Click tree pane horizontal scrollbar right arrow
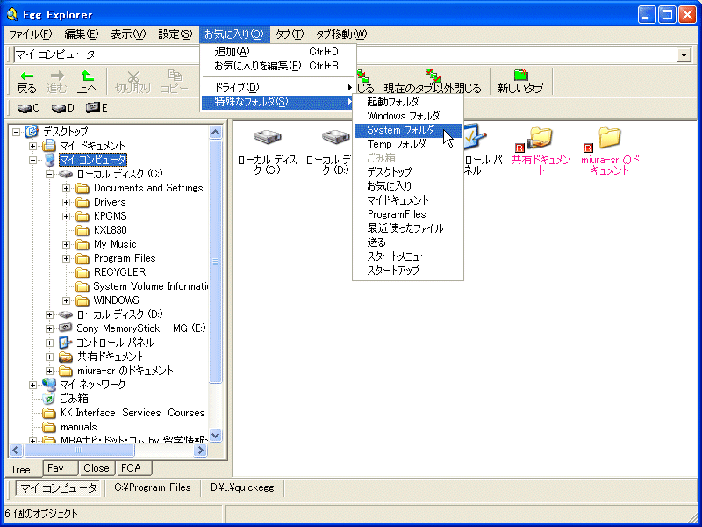The width and height of the screenshot is (702, 527). point(200,450)
